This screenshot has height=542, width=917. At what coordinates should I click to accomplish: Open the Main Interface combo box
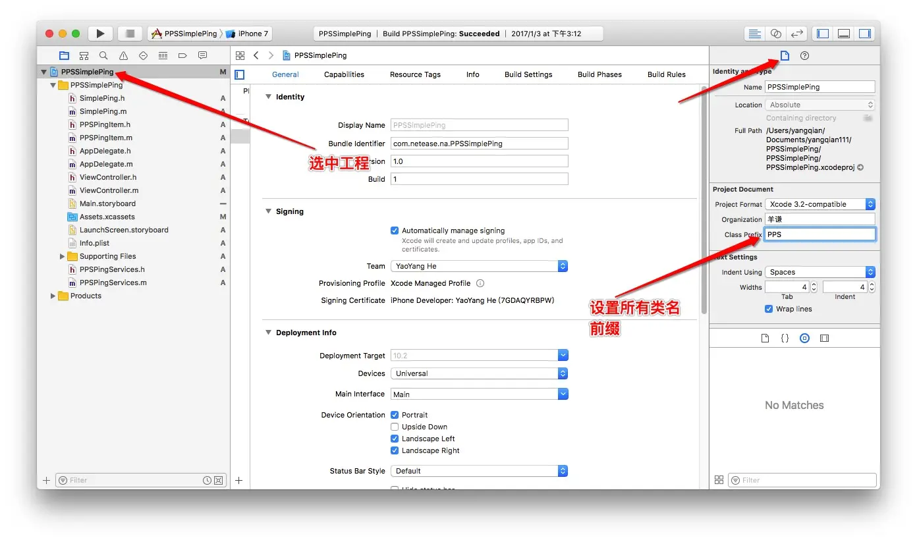[479, 394]
